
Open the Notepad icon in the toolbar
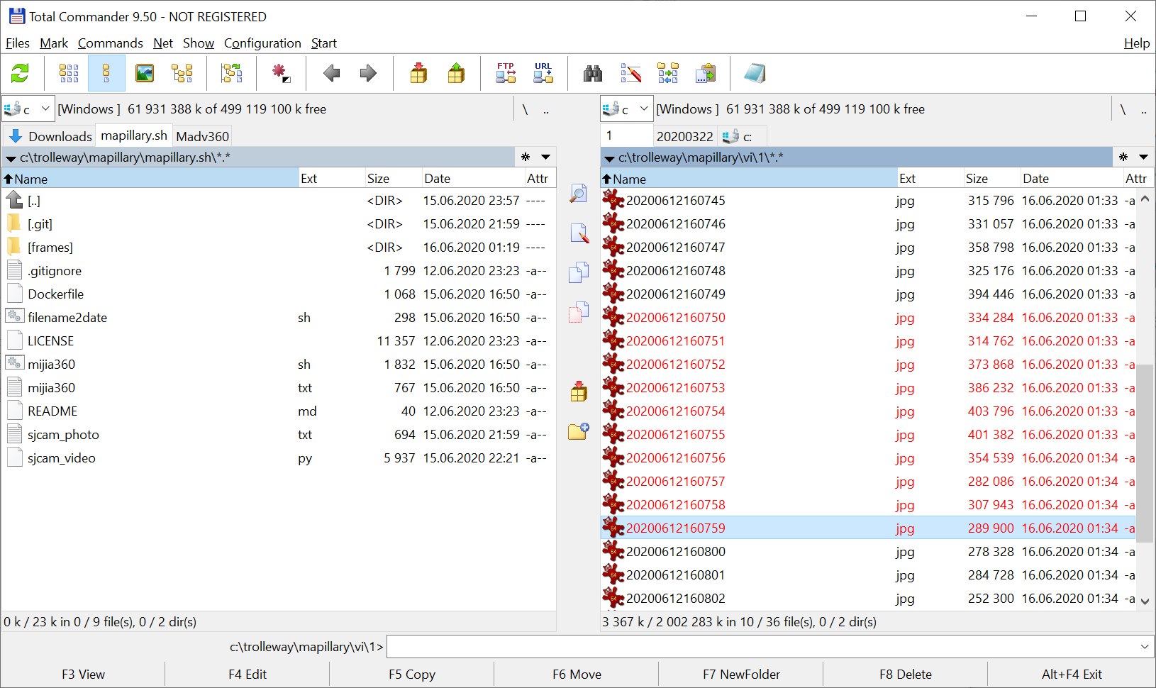click(x=755, y=73)
